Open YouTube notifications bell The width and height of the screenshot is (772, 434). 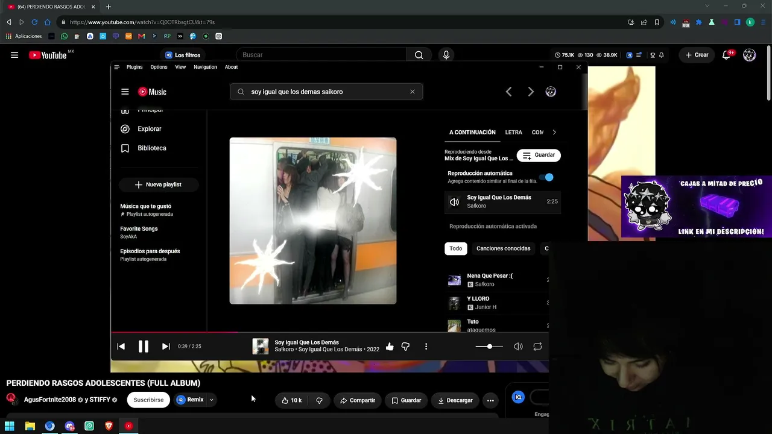pyautogui.click(x=727, y=55)
